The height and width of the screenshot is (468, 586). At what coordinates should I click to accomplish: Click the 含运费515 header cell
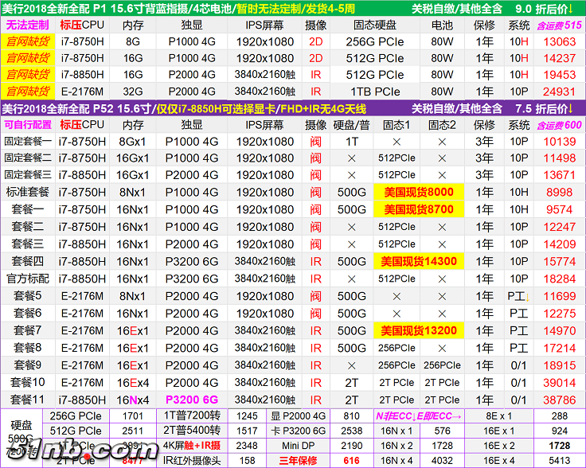560,25
